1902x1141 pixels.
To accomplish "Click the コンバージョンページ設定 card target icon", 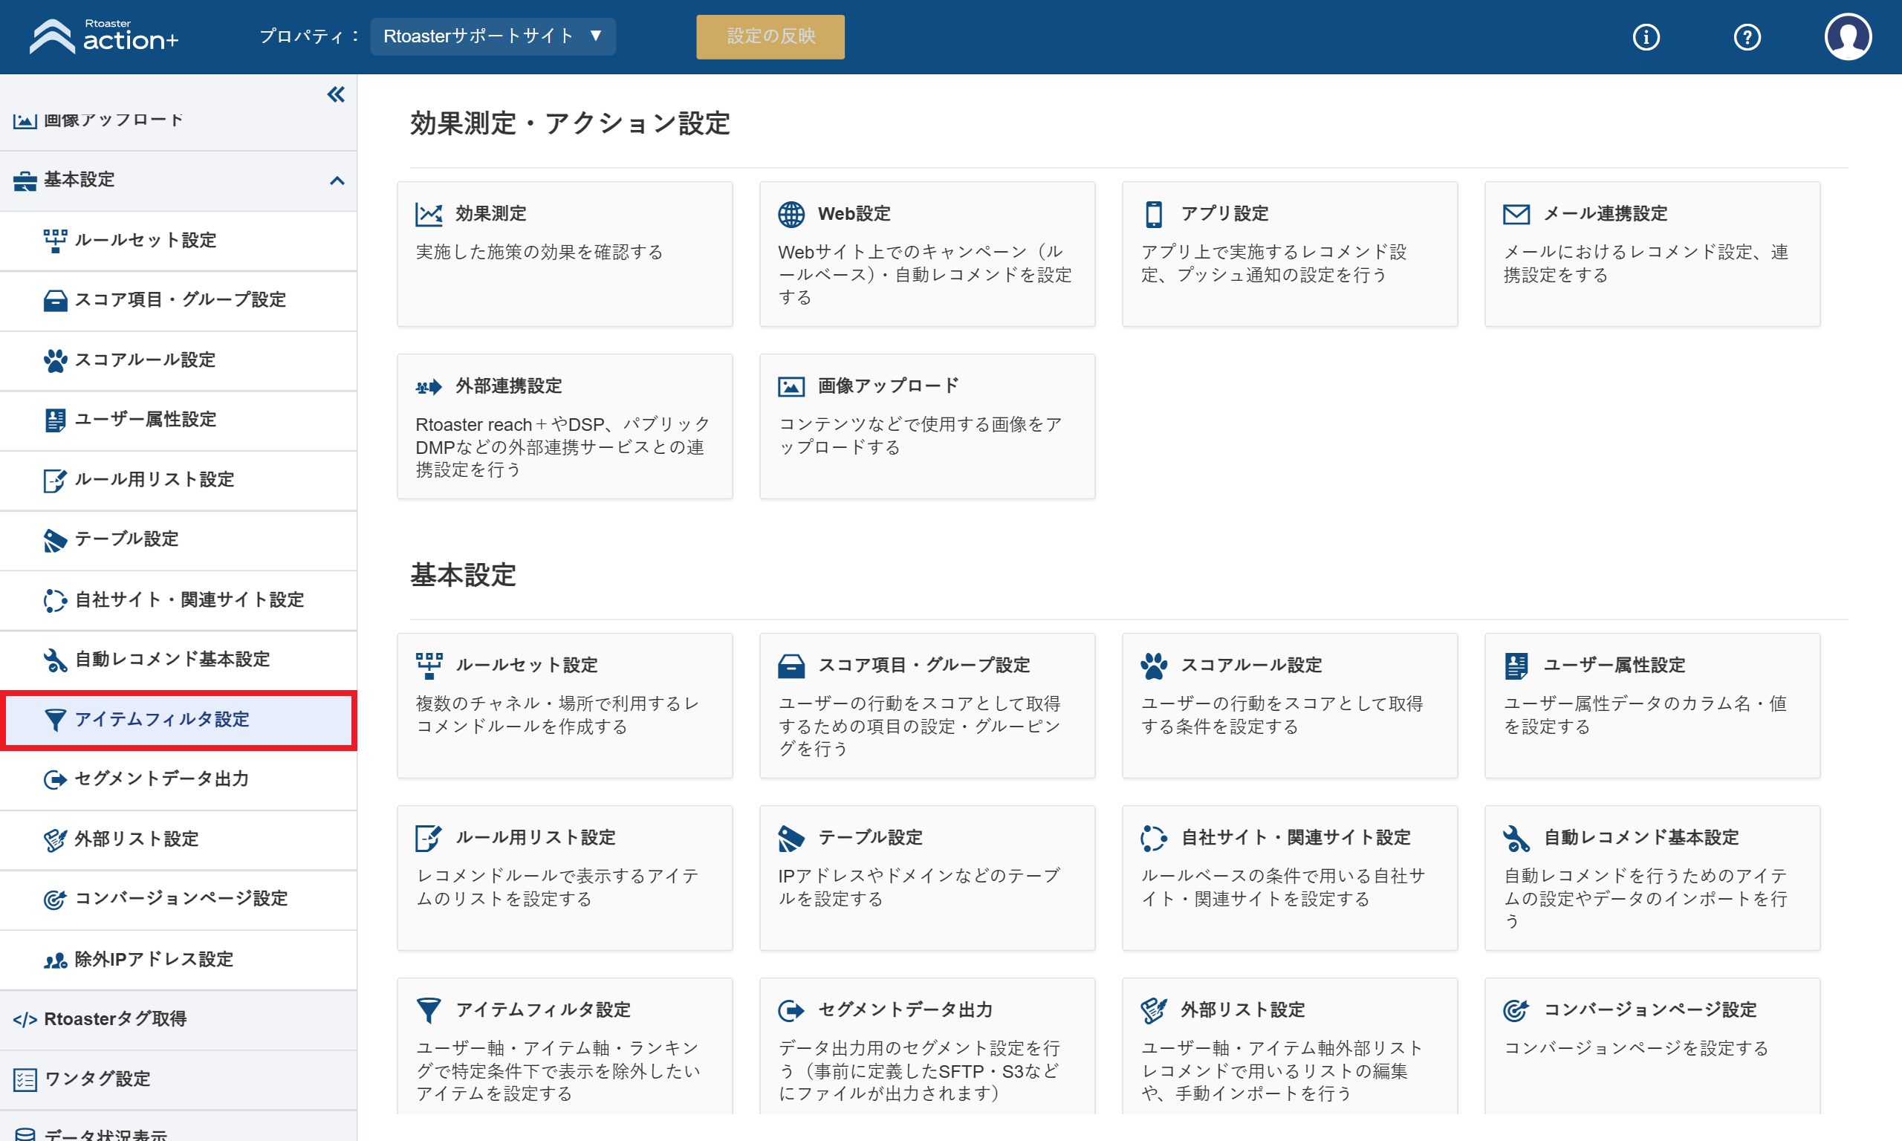I will 1516,1010.
